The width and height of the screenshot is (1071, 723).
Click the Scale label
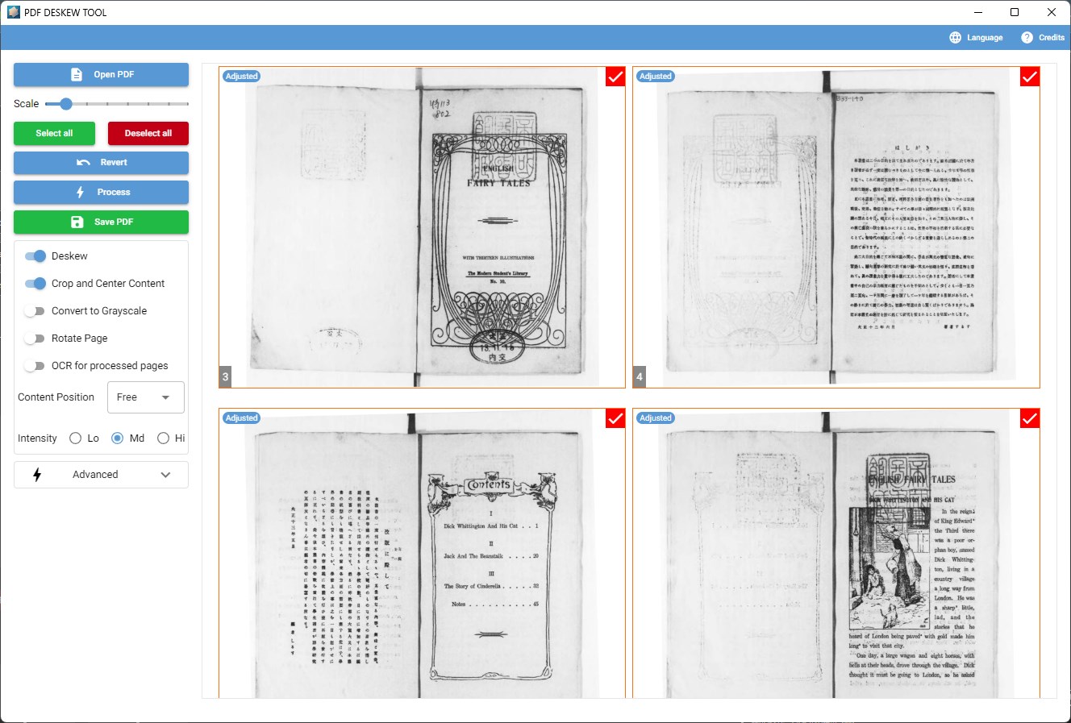(26, 104)
